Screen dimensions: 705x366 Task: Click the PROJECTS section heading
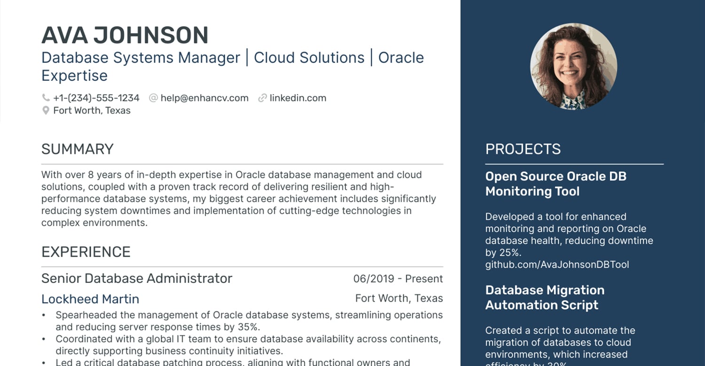click(523, 149)
